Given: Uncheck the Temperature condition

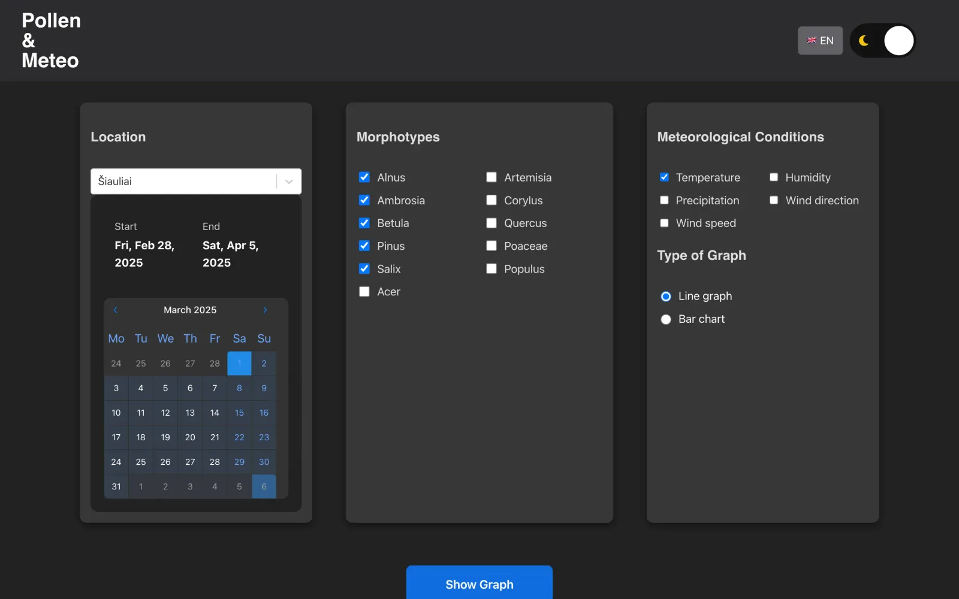Looking at the screenshot, I should tap(664, 177).
